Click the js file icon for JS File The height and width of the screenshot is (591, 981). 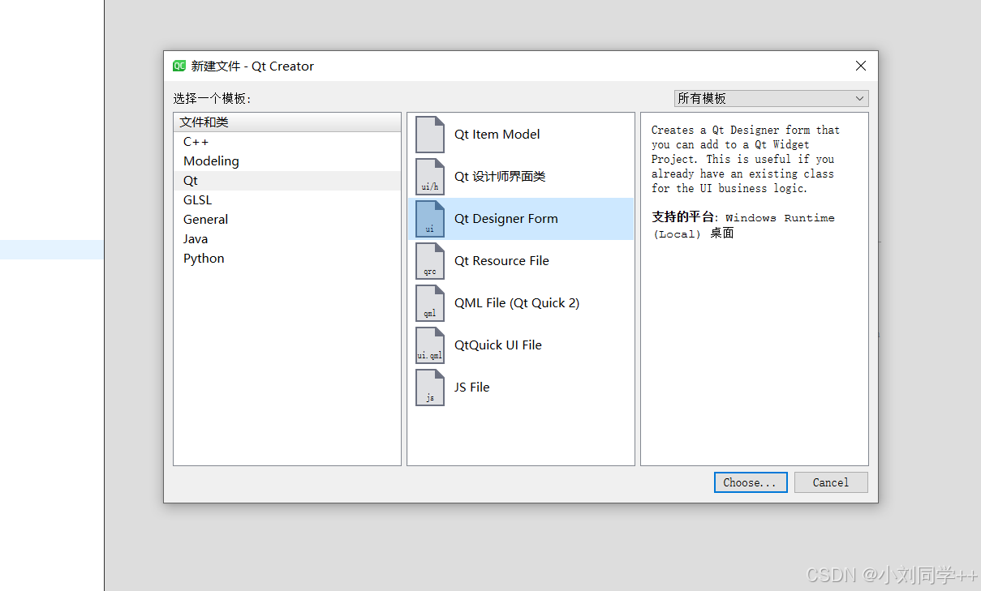[430, 388]
